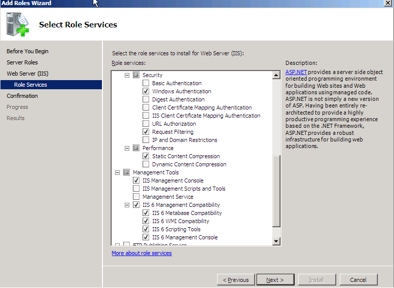Check the Management Service option
This screenshot has height=288, width=394.
136,197
